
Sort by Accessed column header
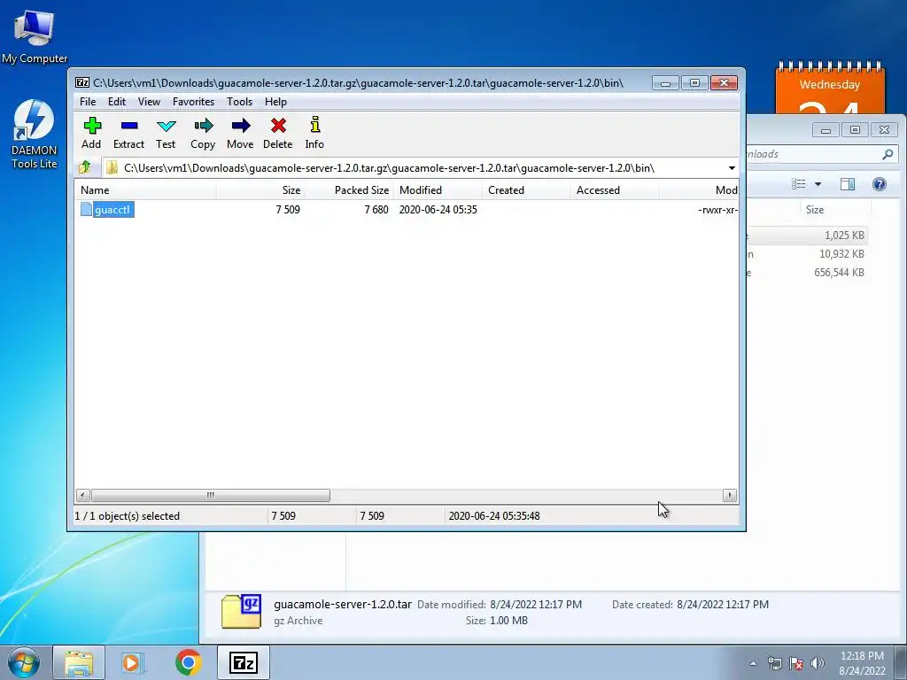pyautogui.click(x=615, y=190)
